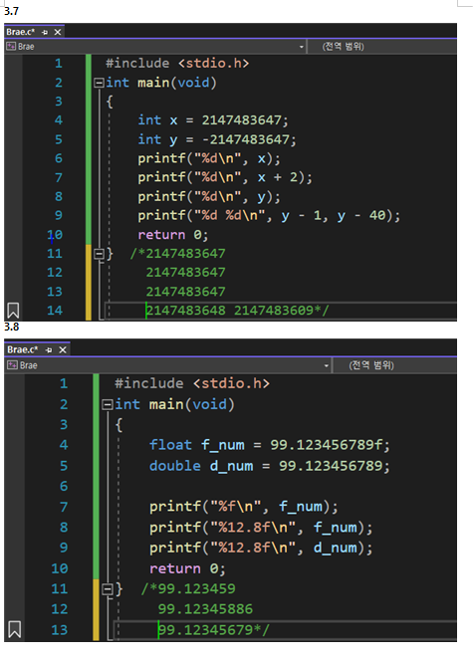Collapse int main(void) in the 3.7 editor
Viewport: 473px width, 664px height.
coord(99,83)
